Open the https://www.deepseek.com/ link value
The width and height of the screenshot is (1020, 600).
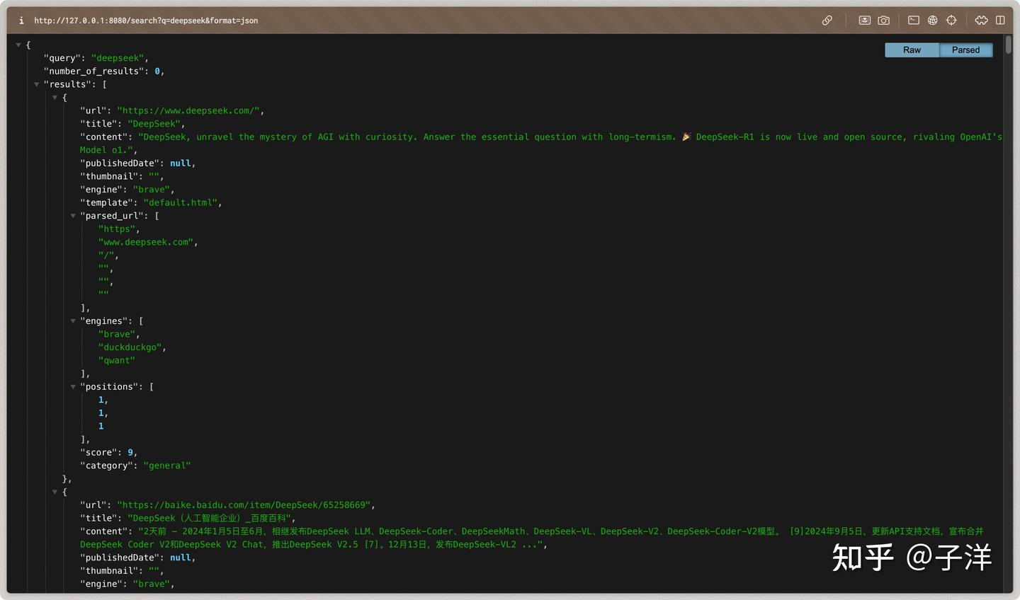click(x=190, y=111)
